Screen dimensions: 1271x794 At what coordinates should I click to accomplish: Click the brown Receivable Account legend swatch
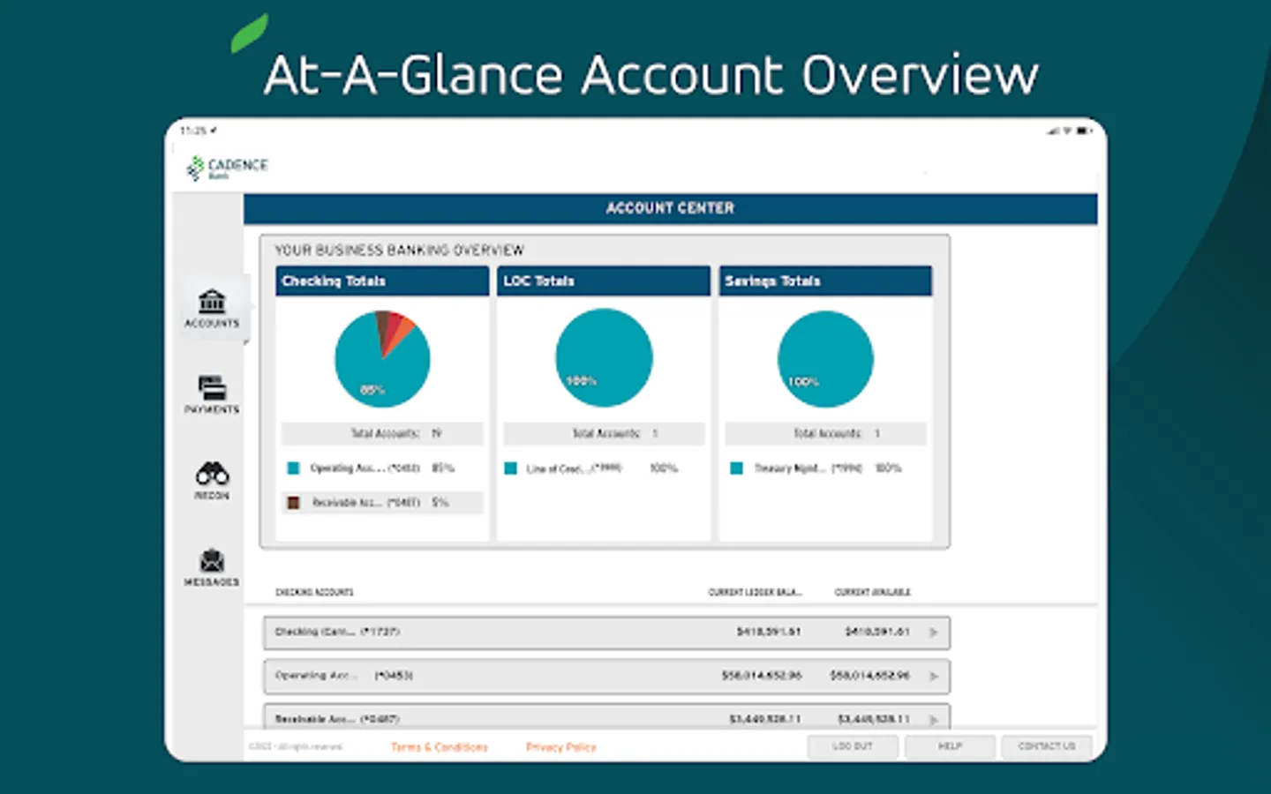coord(294,503)
